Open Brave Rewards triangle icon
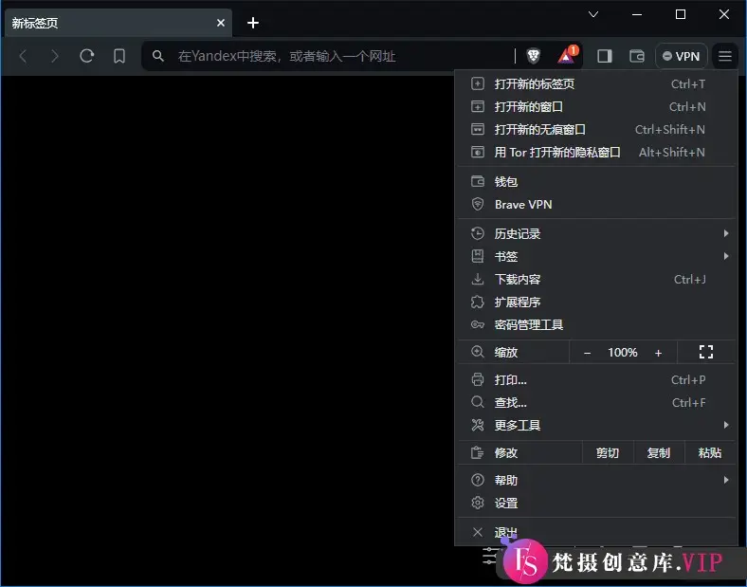The height and width of the screenshot is (587, 747). click(x=567, y=55)
